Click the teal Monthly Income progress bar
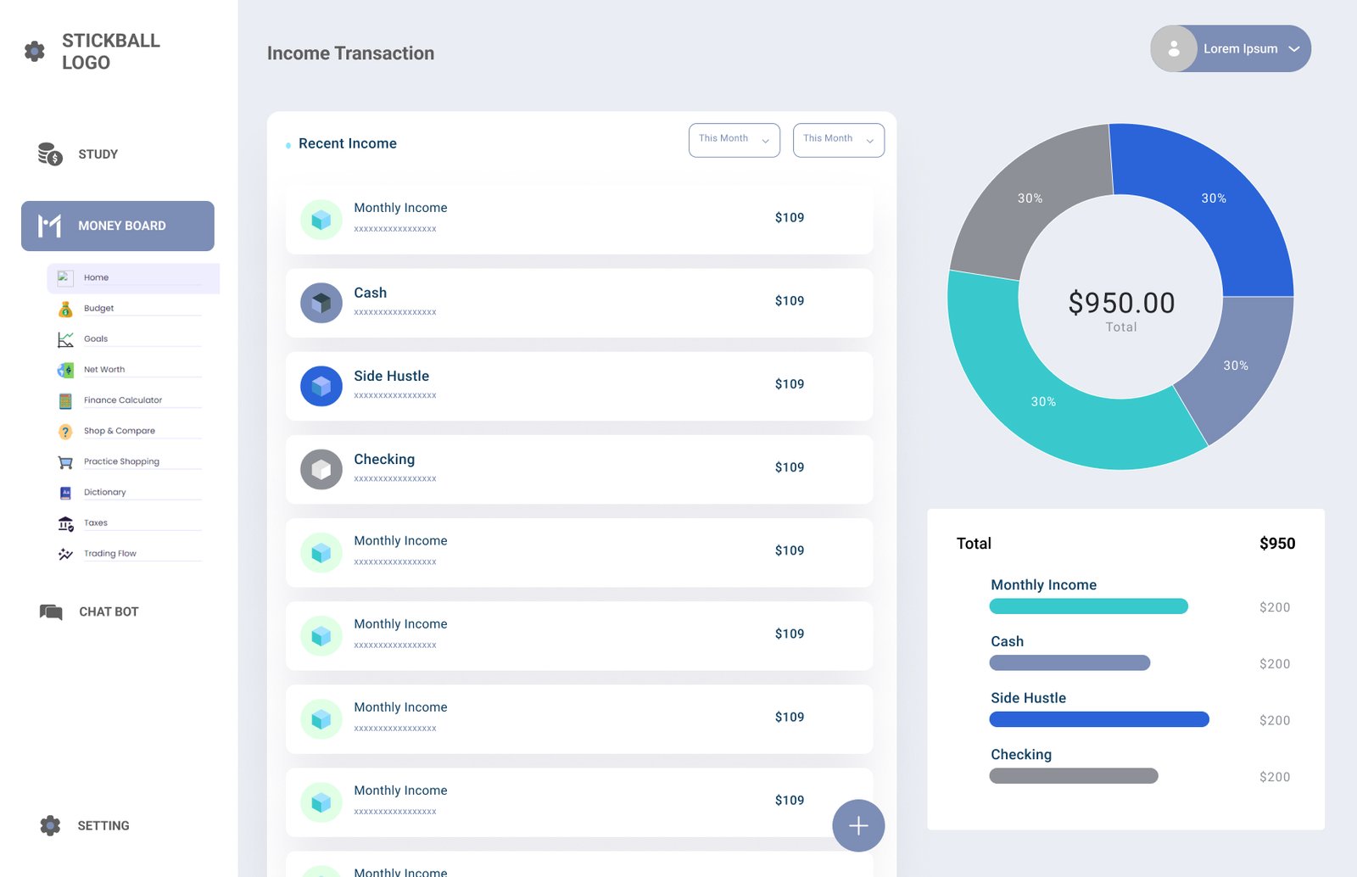The width and height of the screenshot is (1357, 877). [1088, 606]
